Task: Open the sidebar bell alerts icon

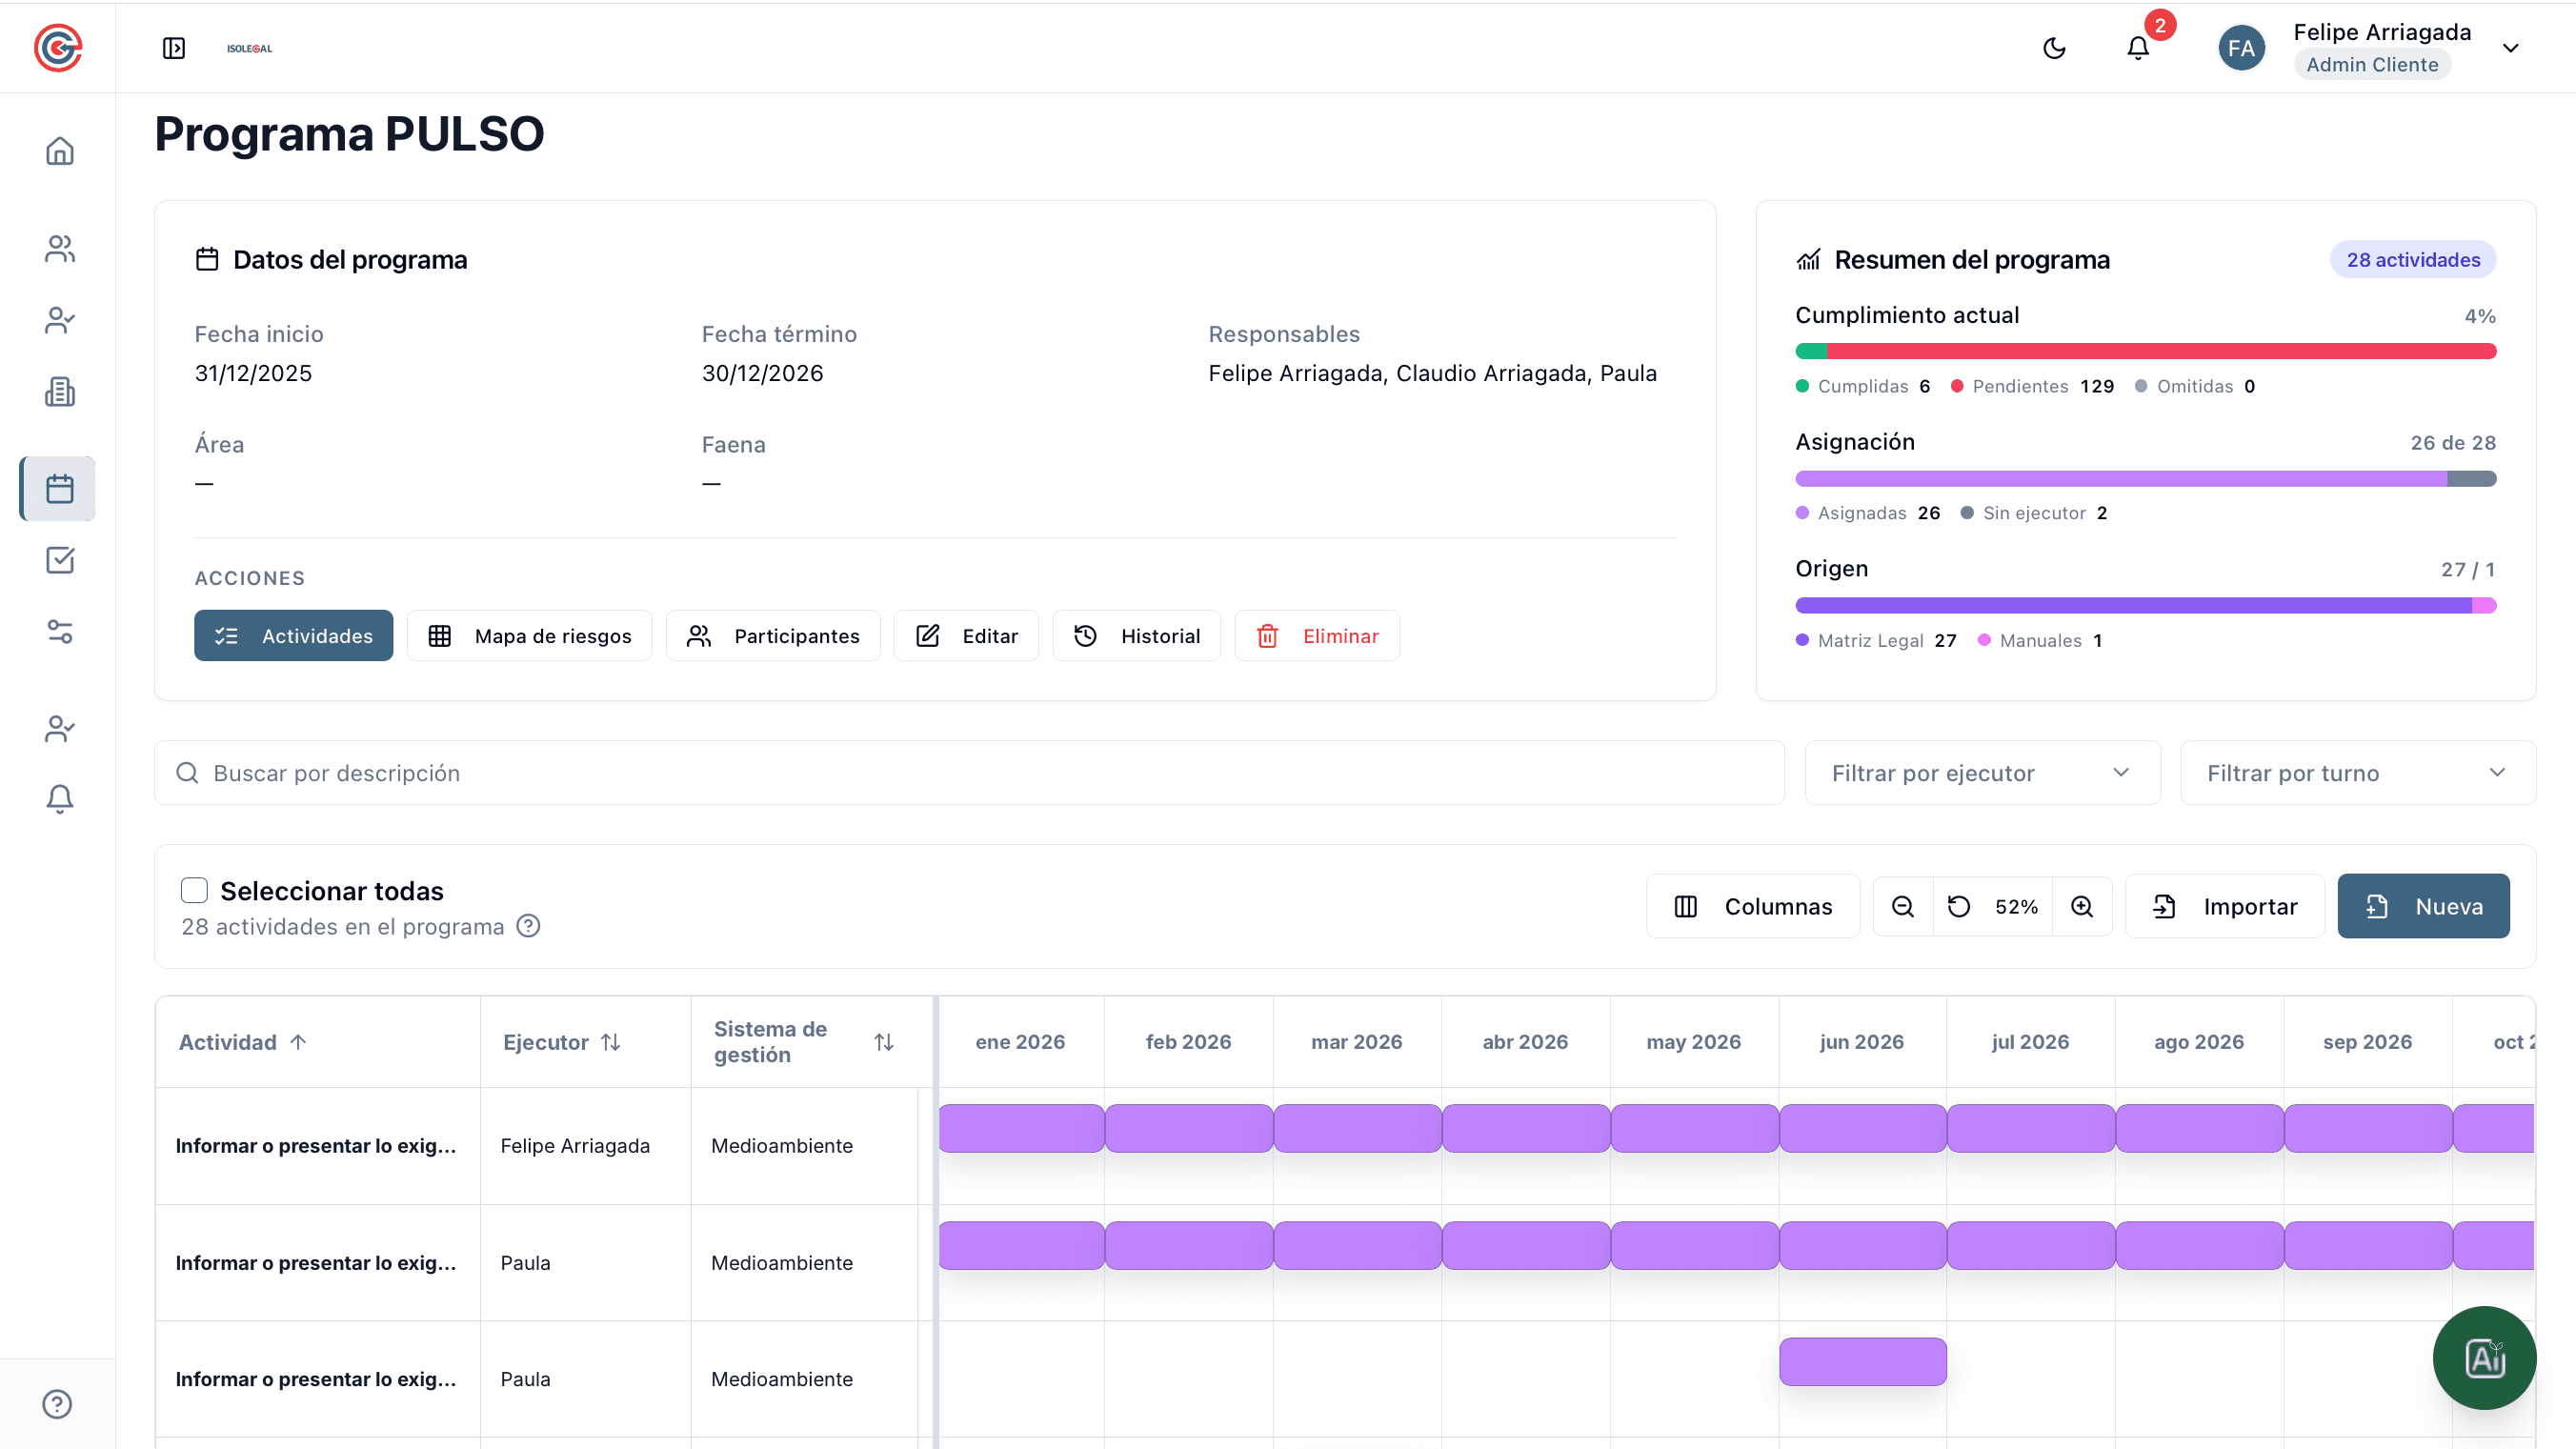Action: (x=60, y=799)
